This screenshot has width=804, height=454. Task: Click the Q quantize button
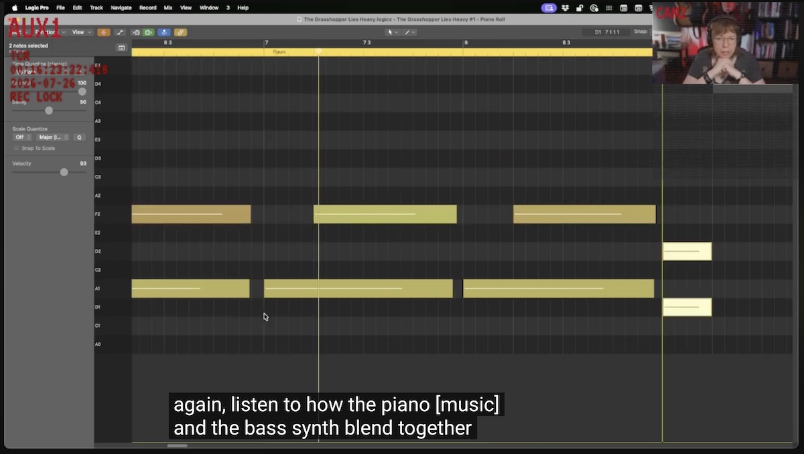[79, 137]
